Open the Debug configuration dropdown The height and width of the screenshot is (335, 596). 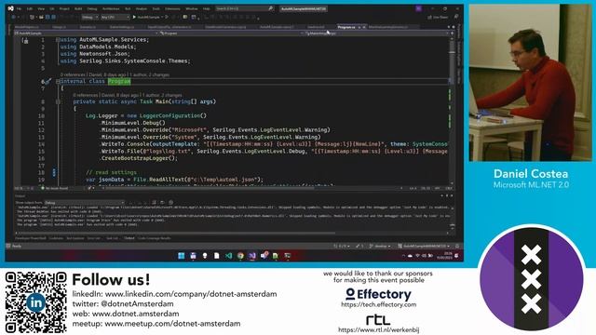coord(90,17)
